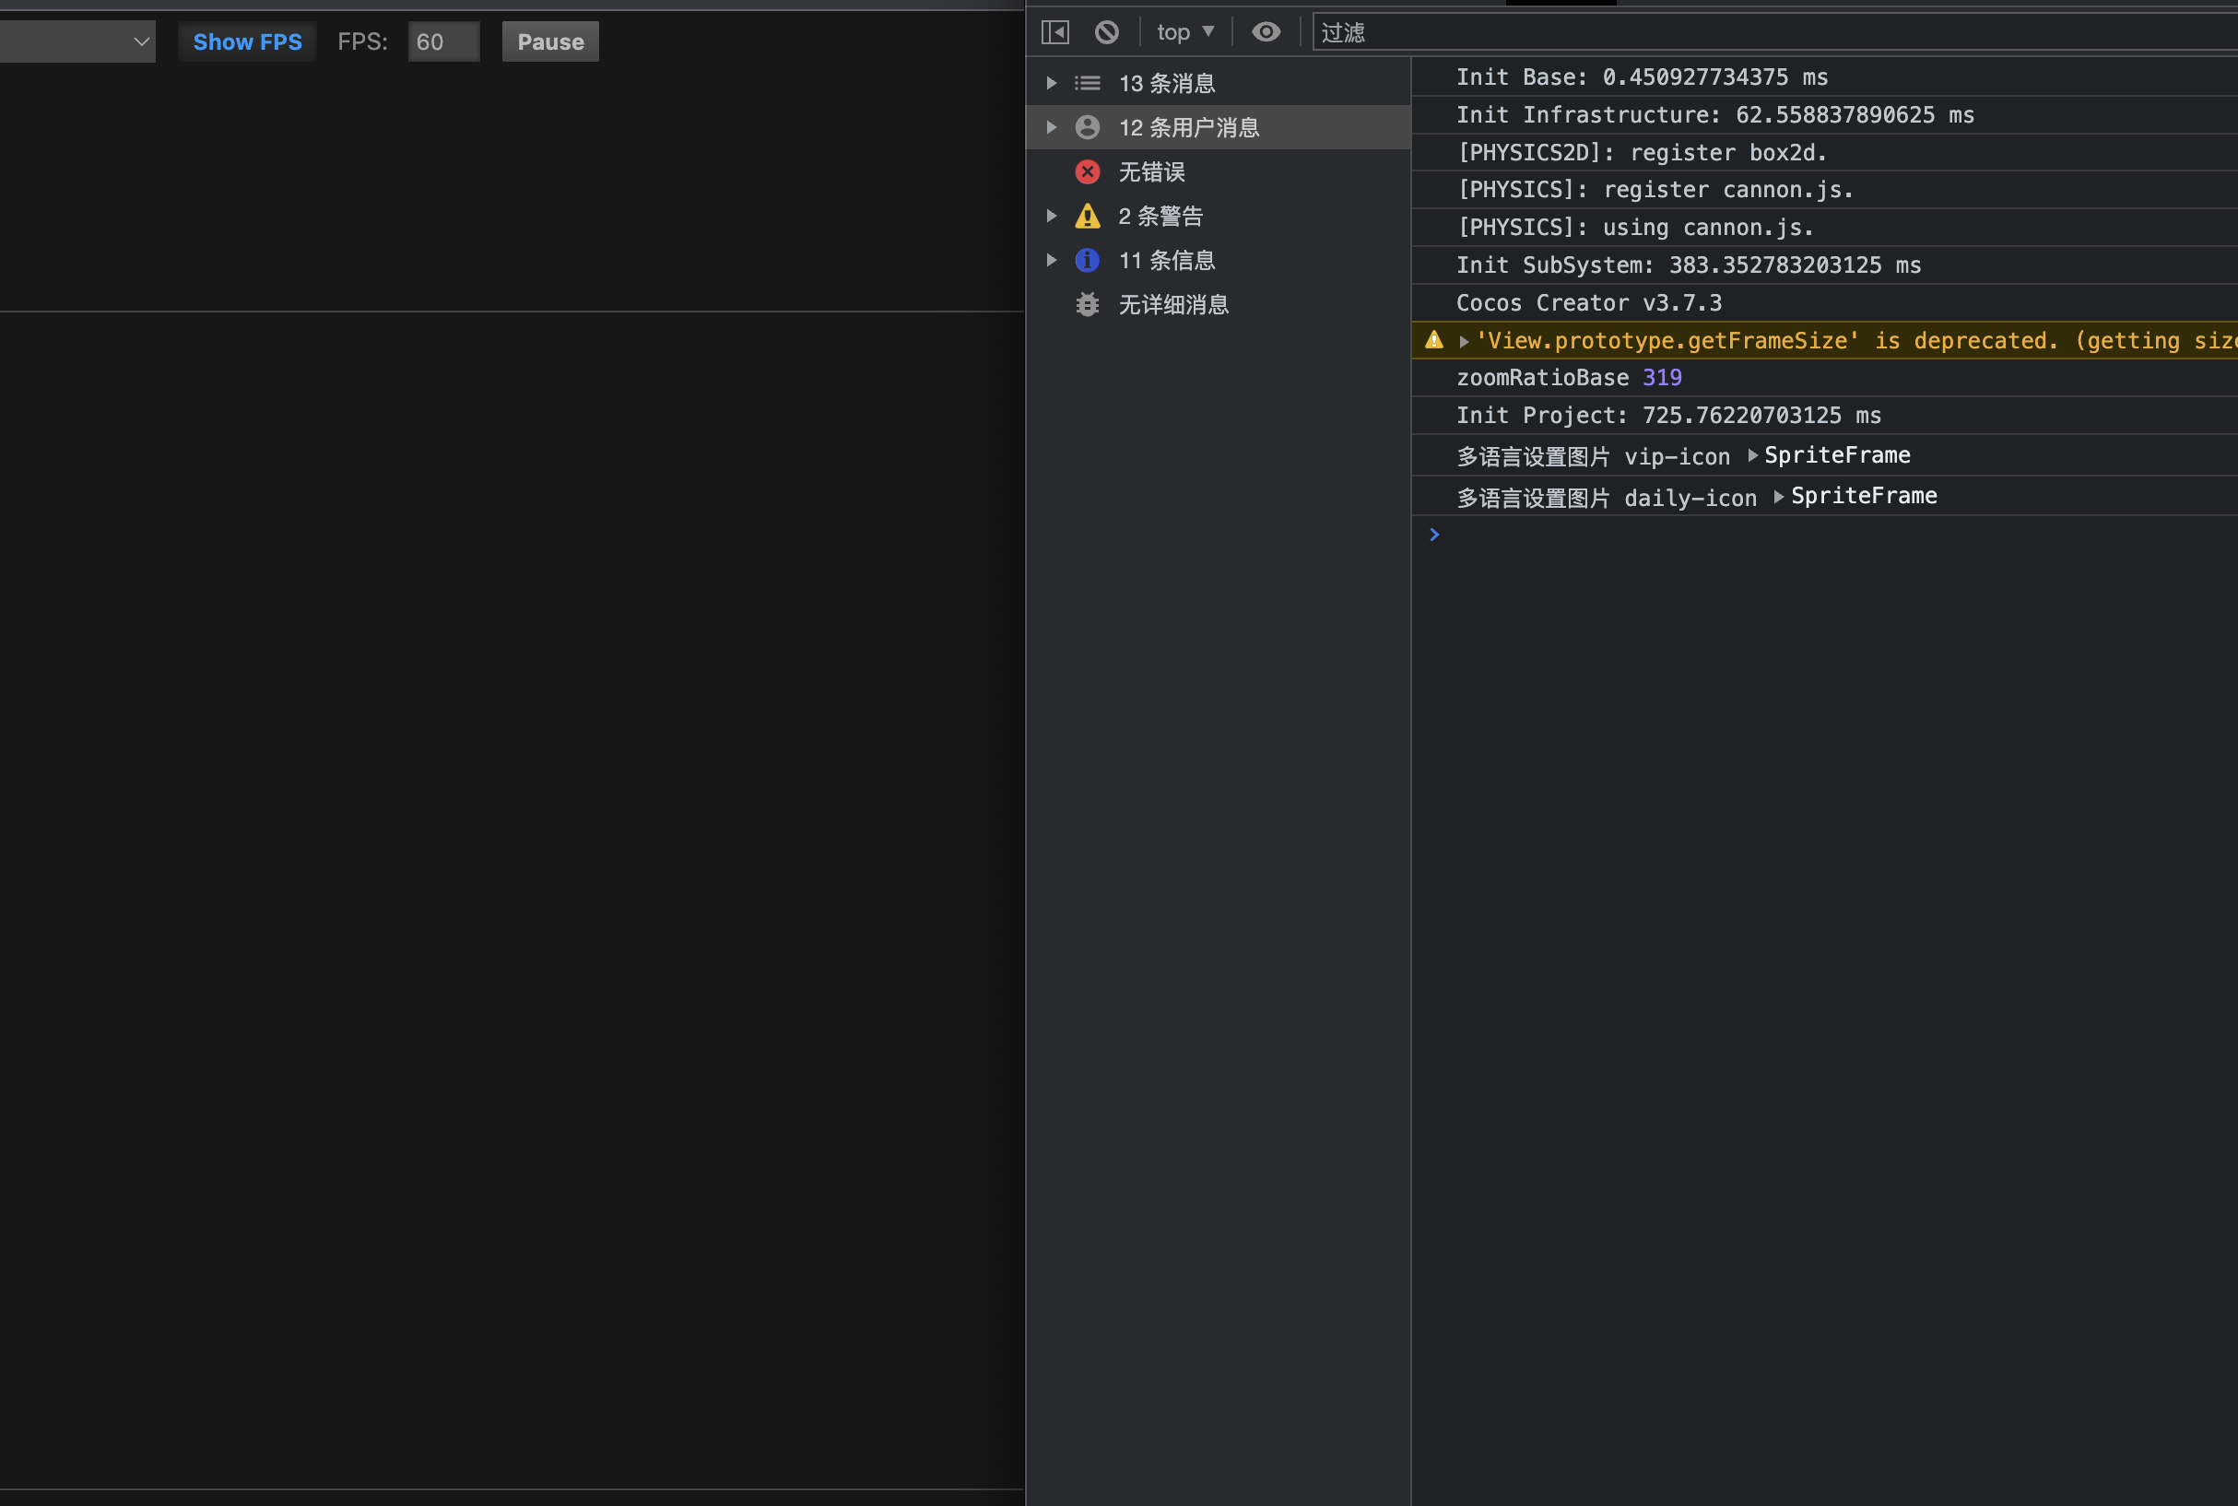Select the 2 条警告 warnings filter
The image size is (2238, 1506).
point(1160,216)
